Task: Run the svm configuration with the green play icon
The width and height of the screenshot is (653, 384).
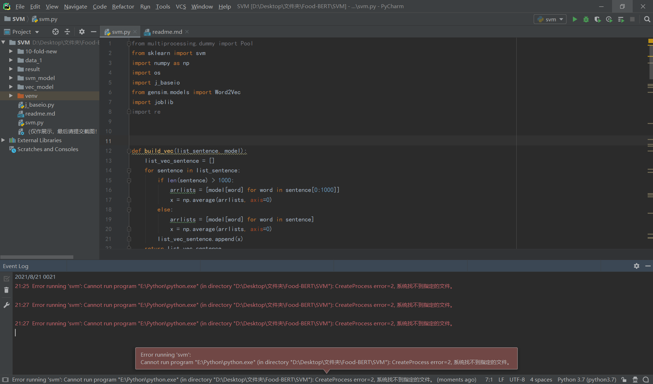Action: (575, 19)
